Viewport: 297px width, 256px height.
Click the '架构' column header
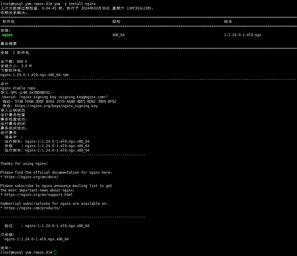[x=116, y=22]
